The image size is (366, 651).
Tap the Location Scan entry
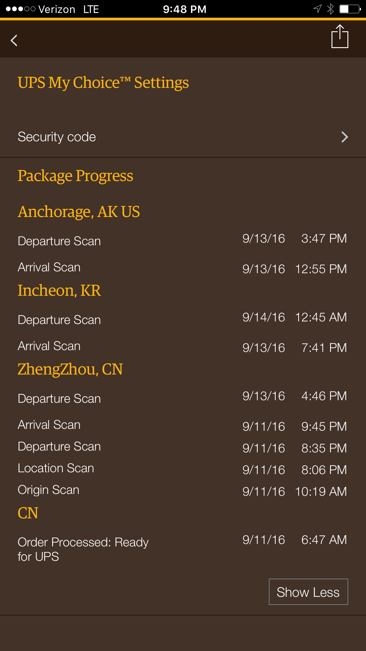(182, 469)
